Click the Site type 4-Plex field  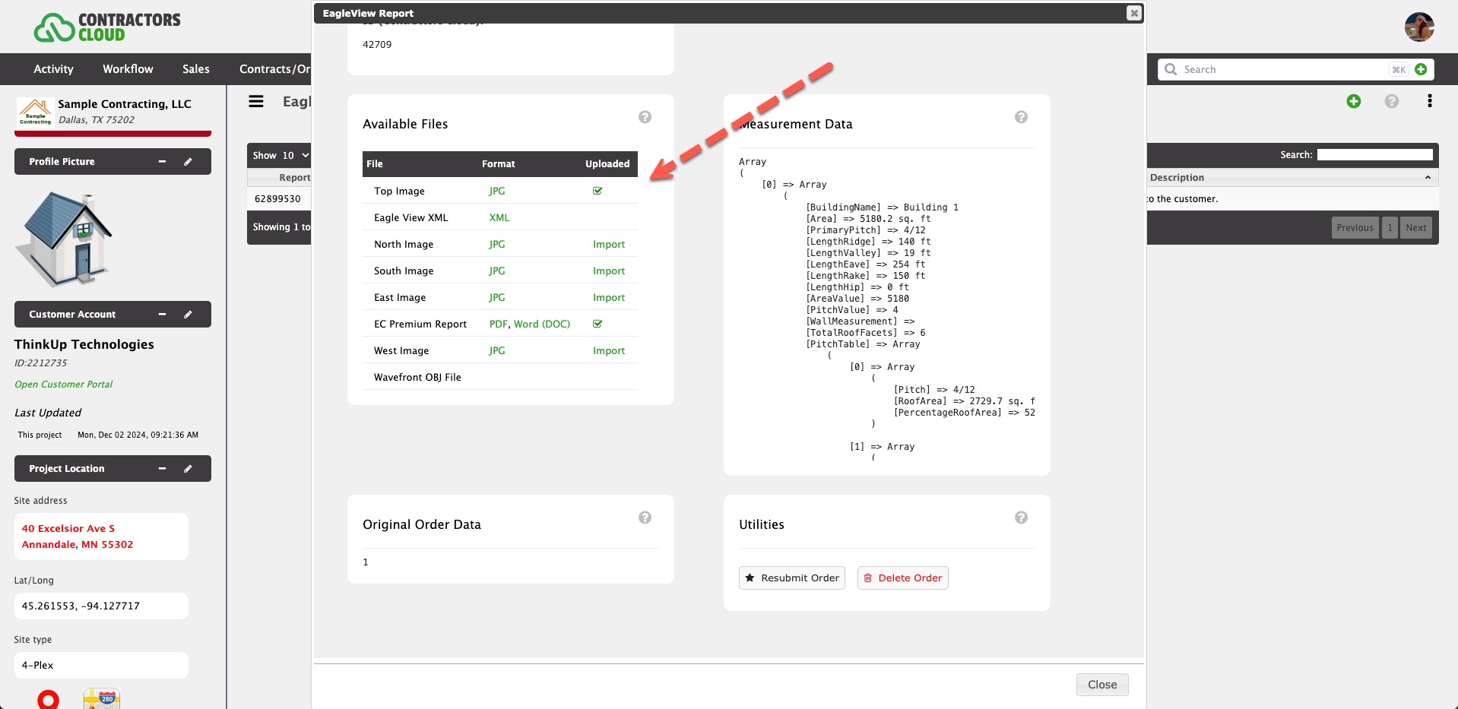[101, 666]
